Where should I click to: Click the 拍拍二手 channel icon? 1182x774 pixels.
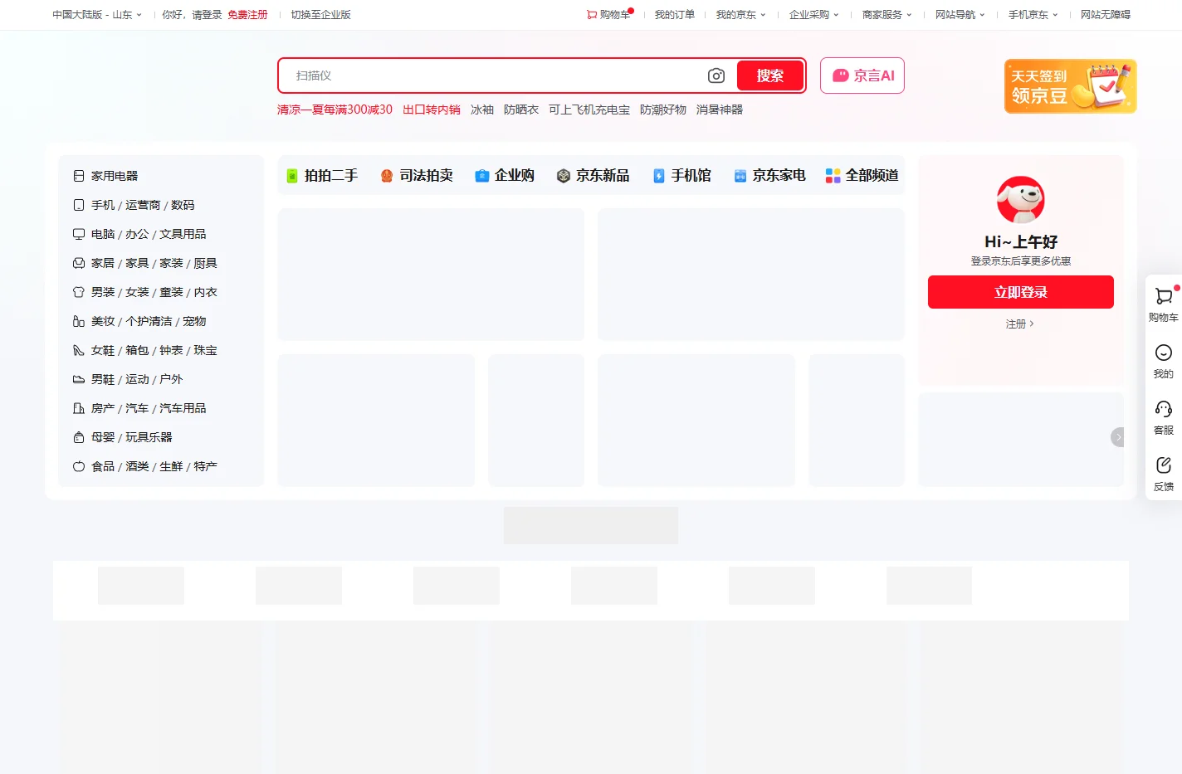click(292, 176)
